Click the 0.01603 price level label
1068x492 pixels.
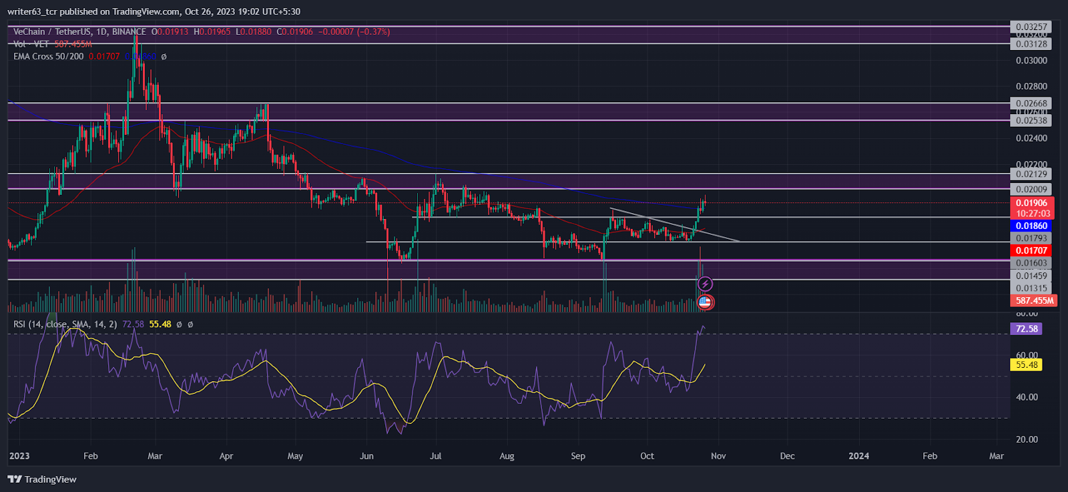click(x=1032, y=263)
